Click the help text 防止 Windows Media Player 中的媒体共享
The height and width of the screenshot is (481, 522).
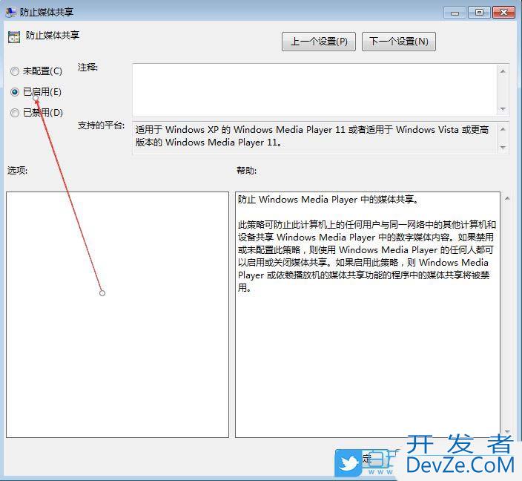(328, 200)
